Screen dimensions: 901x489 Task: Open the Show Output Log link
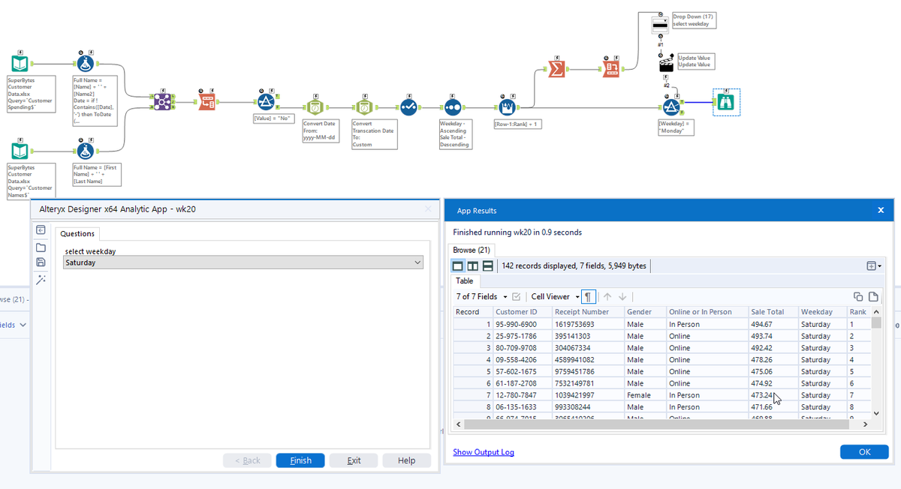tap(484, 451)
